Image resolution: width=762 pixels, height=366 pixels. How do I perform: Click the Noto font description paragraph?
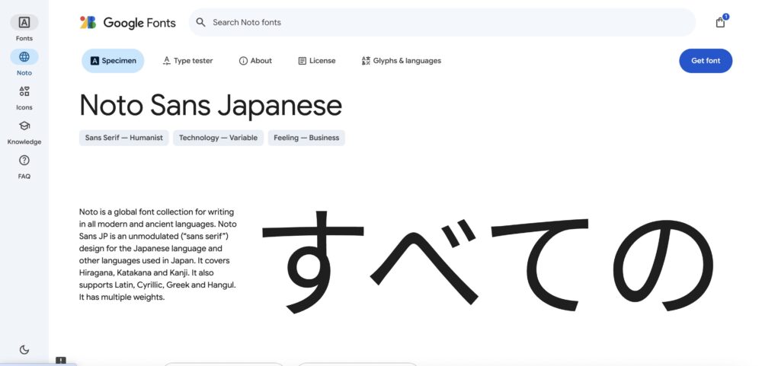pos(158,254)
